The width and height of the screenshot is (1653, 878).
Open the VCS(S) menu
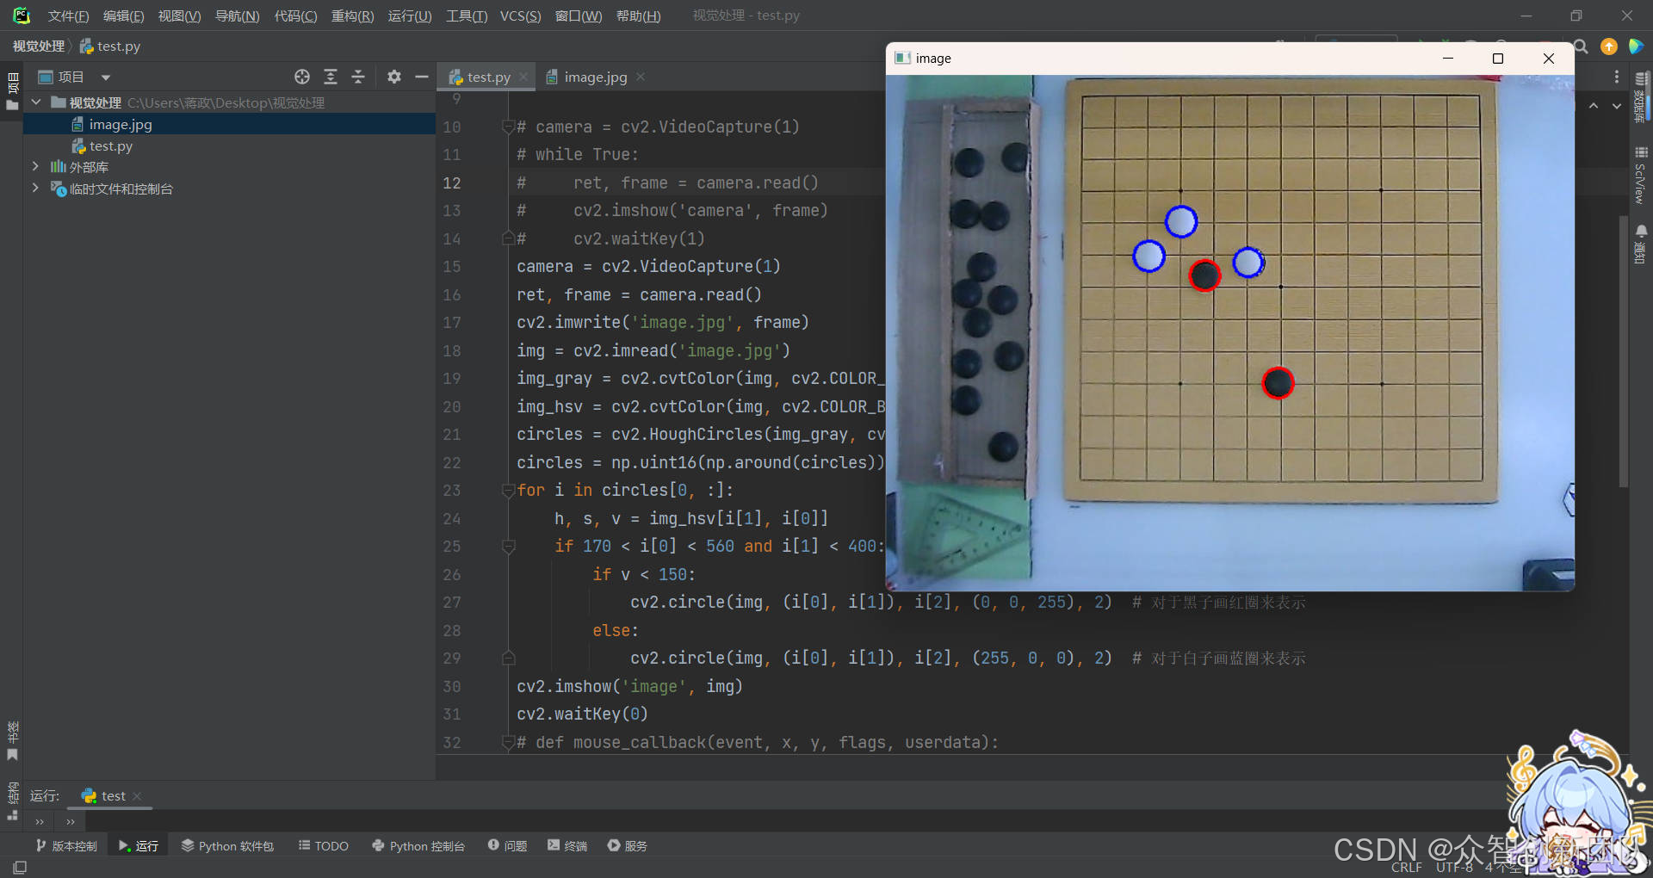click(x=520, y=15)
